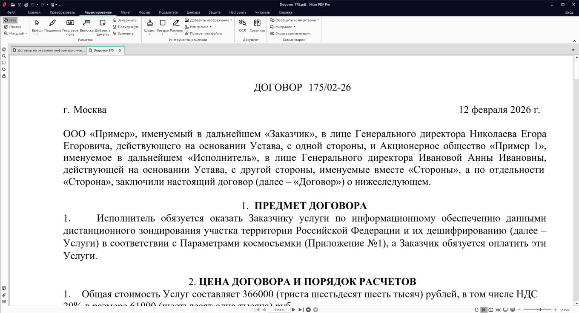The image size is (579, 313).
Task: Switch to the Защита ribbon tab
Action: [x=215, y=12]
